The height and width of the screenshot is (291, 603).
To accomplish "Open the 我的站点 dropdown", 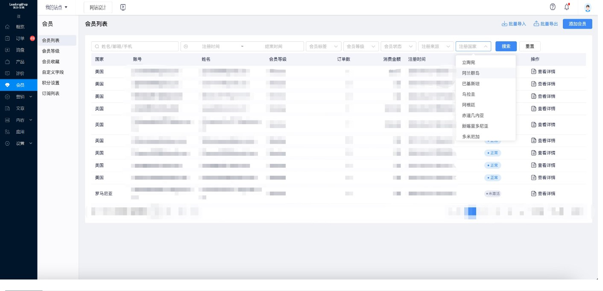I will 56,7.
